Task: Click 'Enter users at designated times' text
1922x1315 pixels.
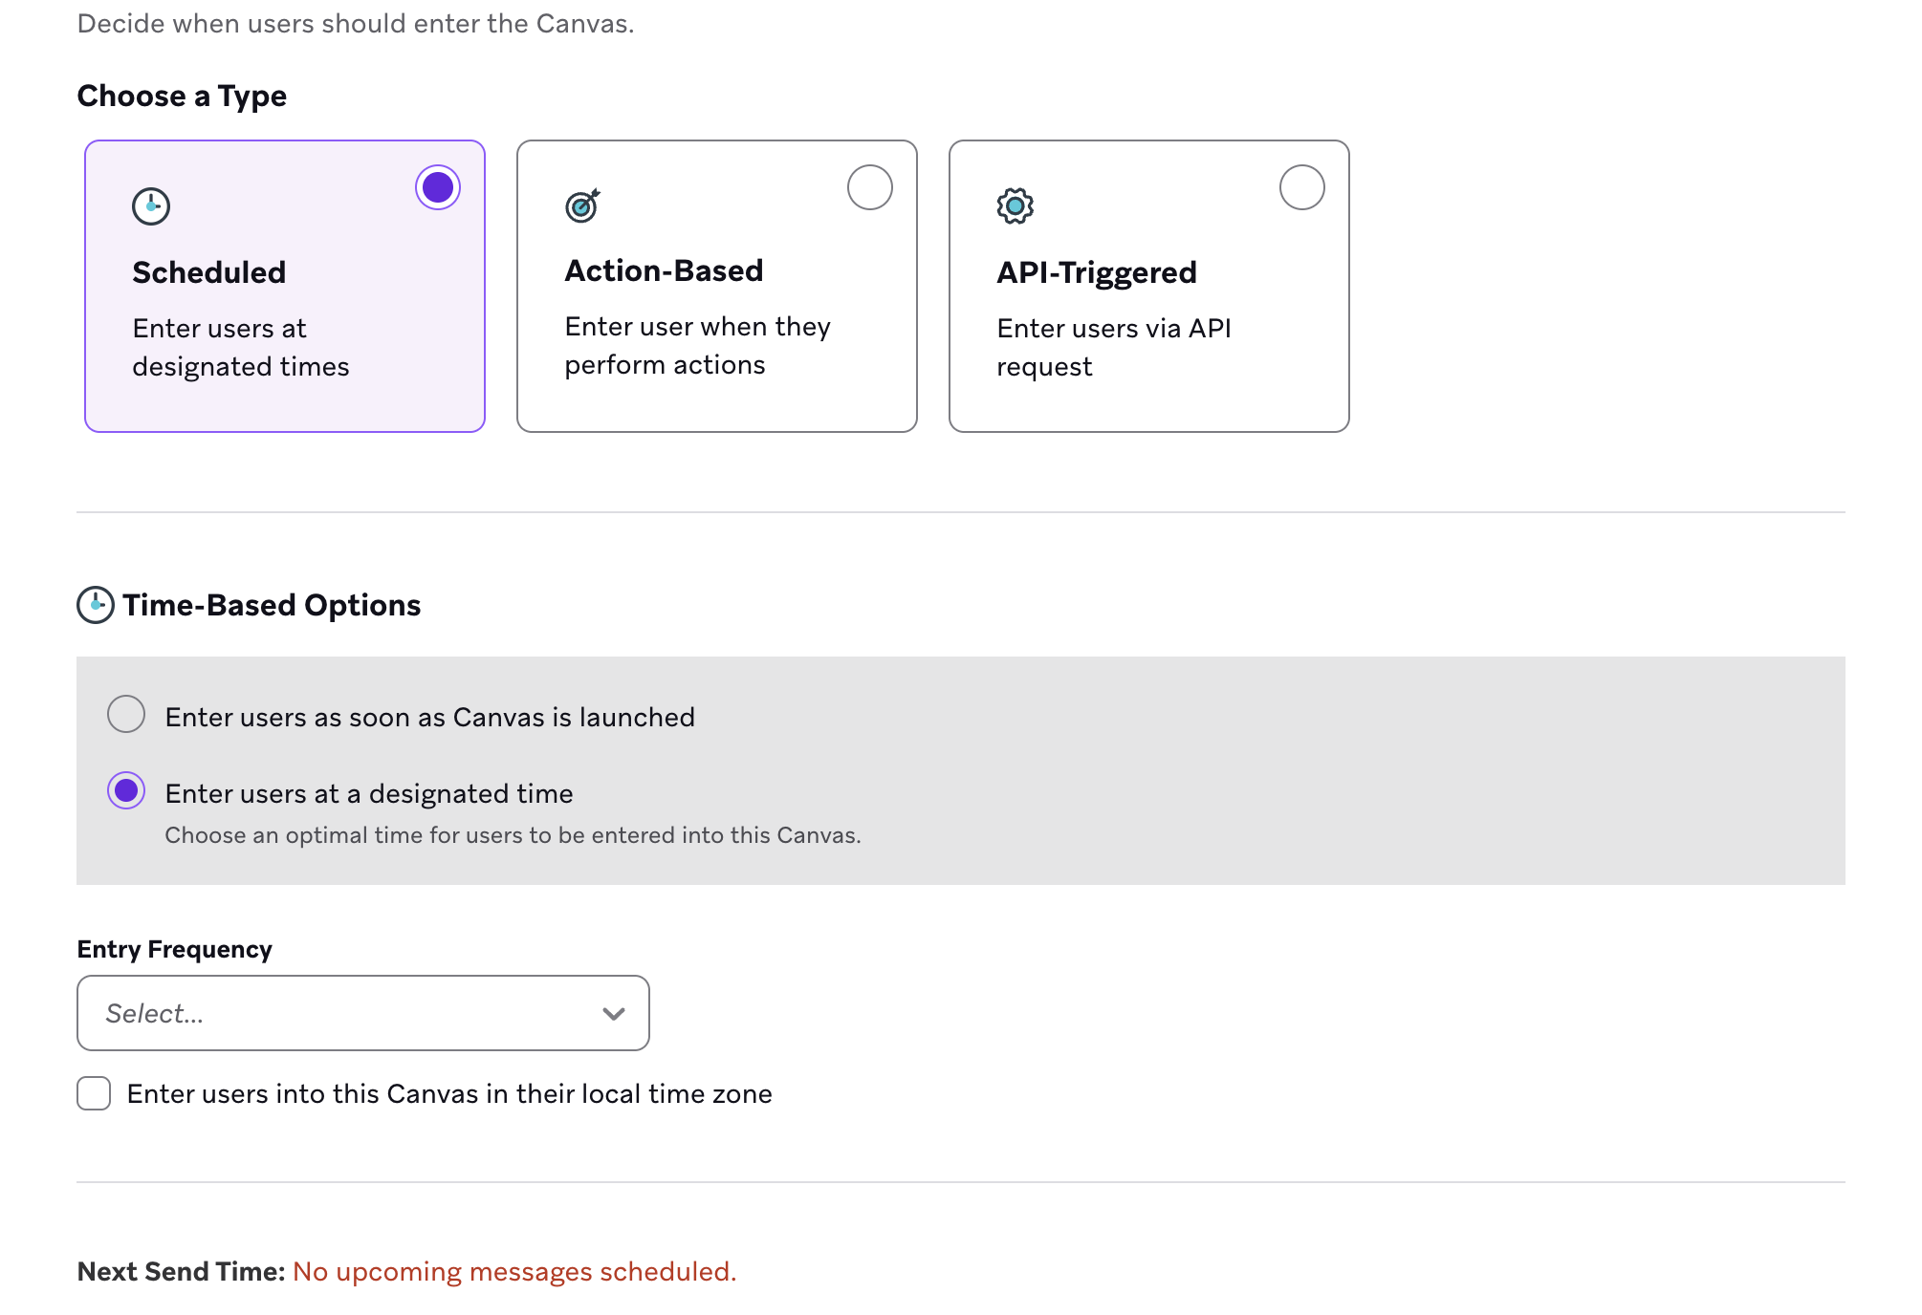Action: pyautogui.click(x=240, y=347)
